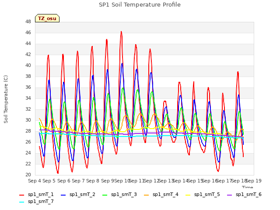Click the 20 y-axis tick label

click(x=28, y=175)
